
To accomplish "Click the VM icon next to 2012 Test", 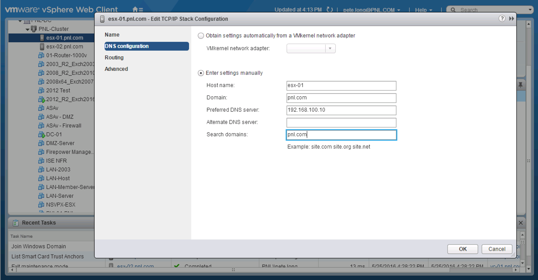I will pyautogui.click(x=41, y=91).
